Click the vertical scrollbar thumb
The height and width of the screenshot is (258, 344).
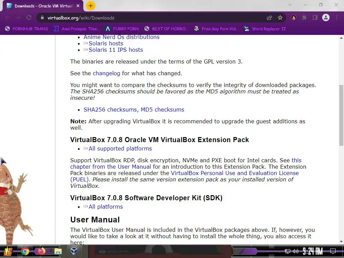pos(341,115)
